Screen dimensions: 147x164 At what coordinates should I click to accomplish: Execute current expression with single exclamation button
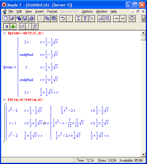point(29,26)
